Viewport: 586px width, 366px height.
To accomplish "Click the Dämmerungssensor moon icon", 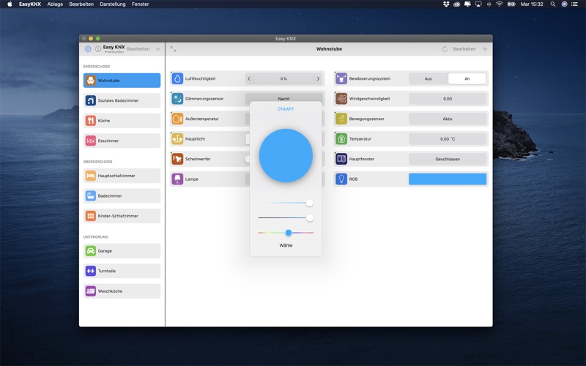I will (177, 99).
